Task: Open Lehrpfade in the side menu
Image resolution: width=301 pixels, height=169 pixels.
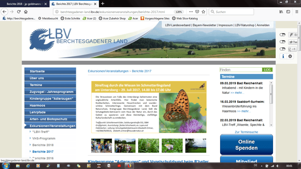Action: tap(50, 112)
